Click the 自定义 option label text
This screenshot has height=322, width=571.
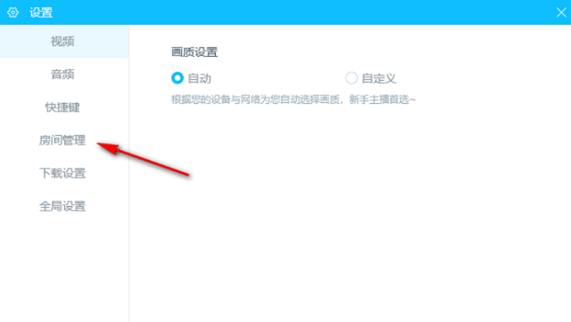(379, 78)
